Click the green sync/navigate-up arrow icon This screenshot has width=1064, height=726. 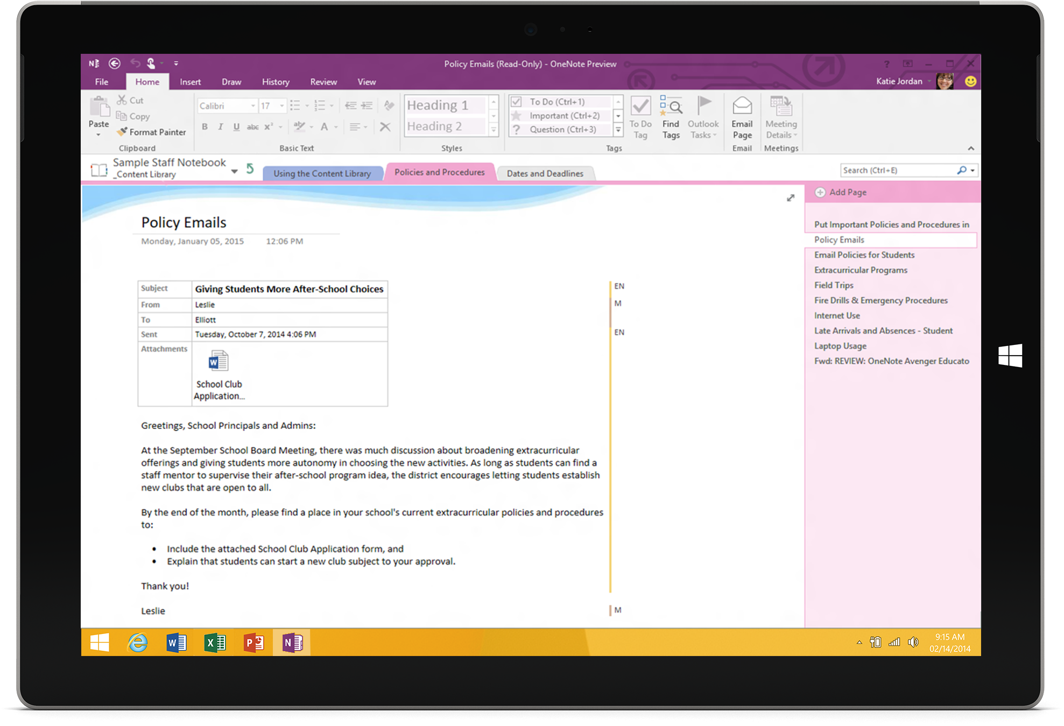[x=250, y=169]
